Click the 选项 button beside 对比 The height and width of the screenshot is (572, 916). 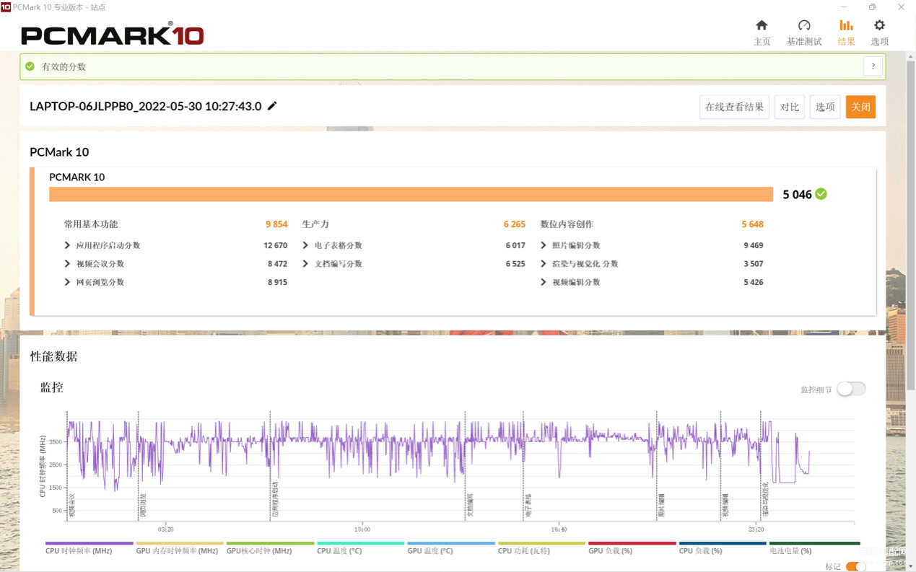tap(825, 107)
